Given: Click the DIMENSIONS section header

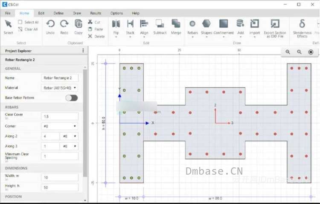Looking at the screenshot, I should click(x=16, y=168).
